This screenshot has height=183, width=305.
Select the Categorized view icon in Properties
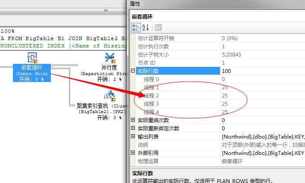click(136, 28)
